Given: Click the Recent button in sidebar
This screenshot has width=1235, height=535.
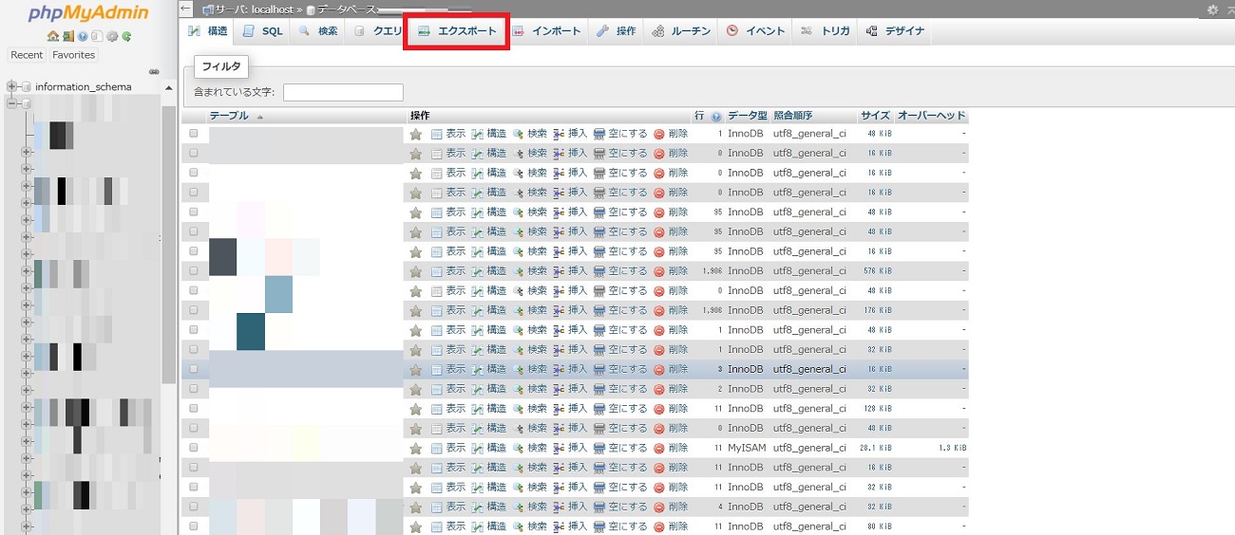Looking at the screenshot, I should 27,55.
